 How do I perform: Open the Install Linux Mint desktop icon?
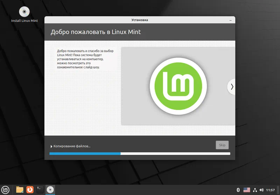point(24,15)
